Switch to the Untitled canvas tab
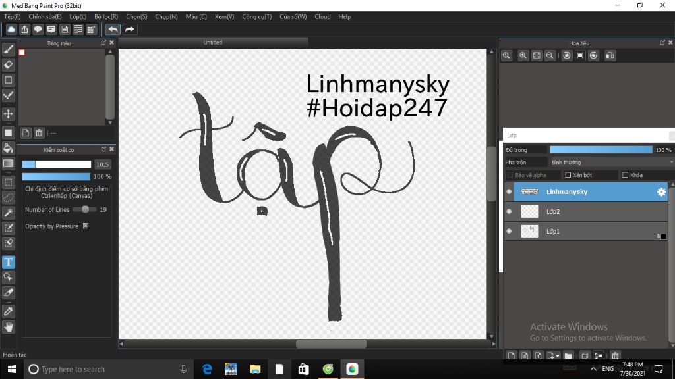The height and width of the screenshot is (379, 675). 213,43
